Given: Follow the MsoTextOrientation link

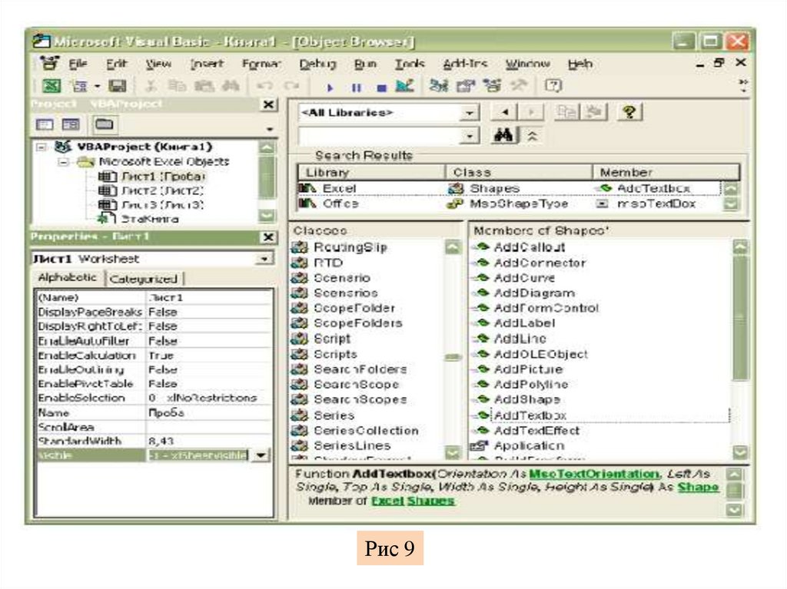Looking at the screenshot, I should (594, 474).
